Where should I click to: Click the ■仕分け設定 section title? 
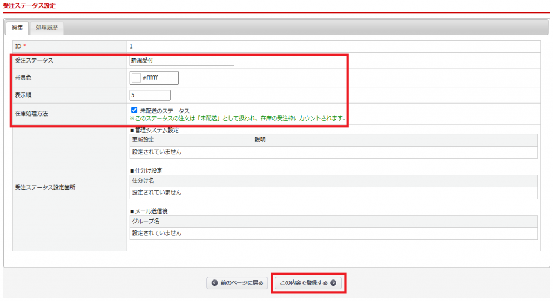[146, 170]
